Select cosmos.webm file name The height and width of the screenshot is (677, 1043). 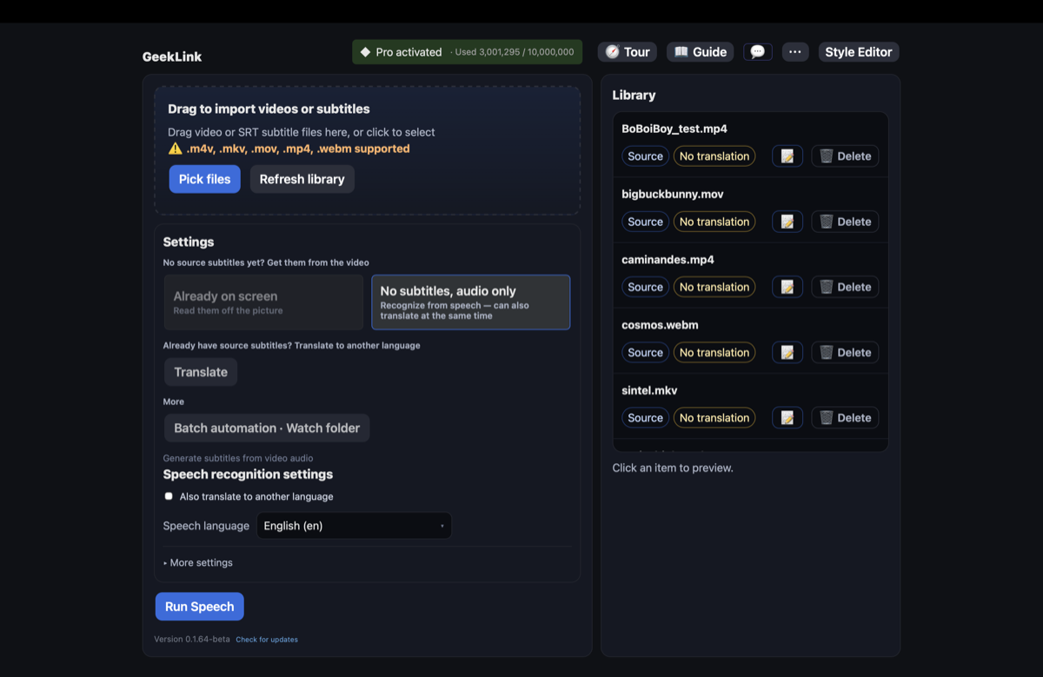point(660,324)
